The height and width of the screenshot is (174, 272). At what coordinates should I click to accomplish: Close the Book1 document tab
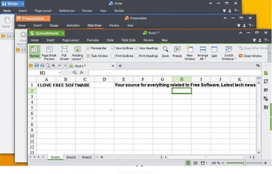tap(113, 66)
